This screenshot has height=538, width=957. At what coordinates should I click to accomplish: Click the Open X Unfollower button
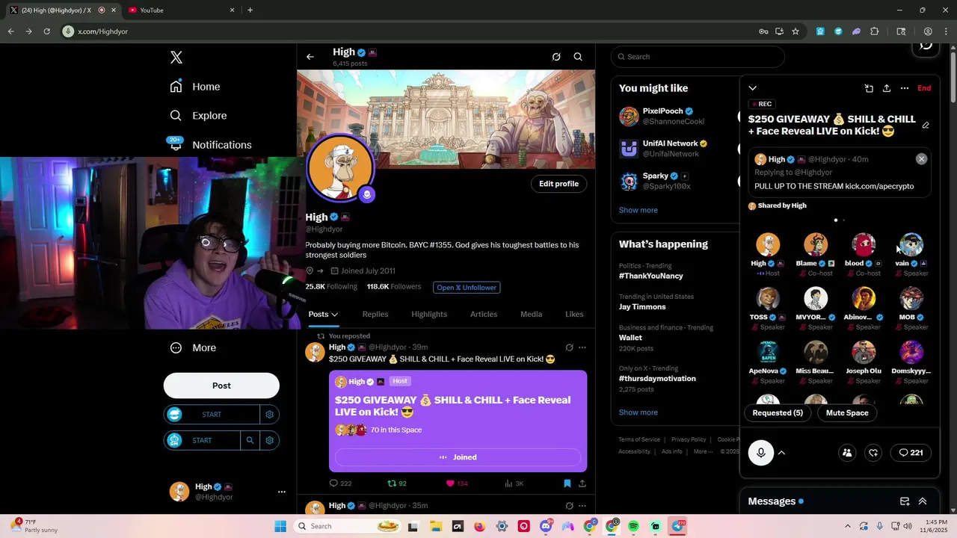(467, 287)
